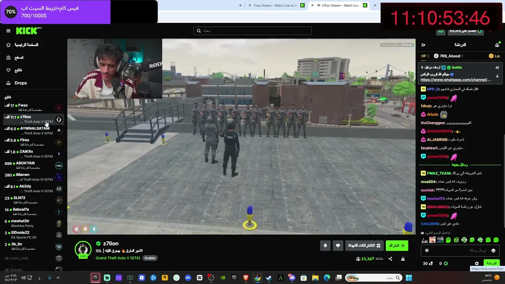The image size is (505, 284).
Task: Follow the channel with the heart button
Action: [x=338, y=245]
